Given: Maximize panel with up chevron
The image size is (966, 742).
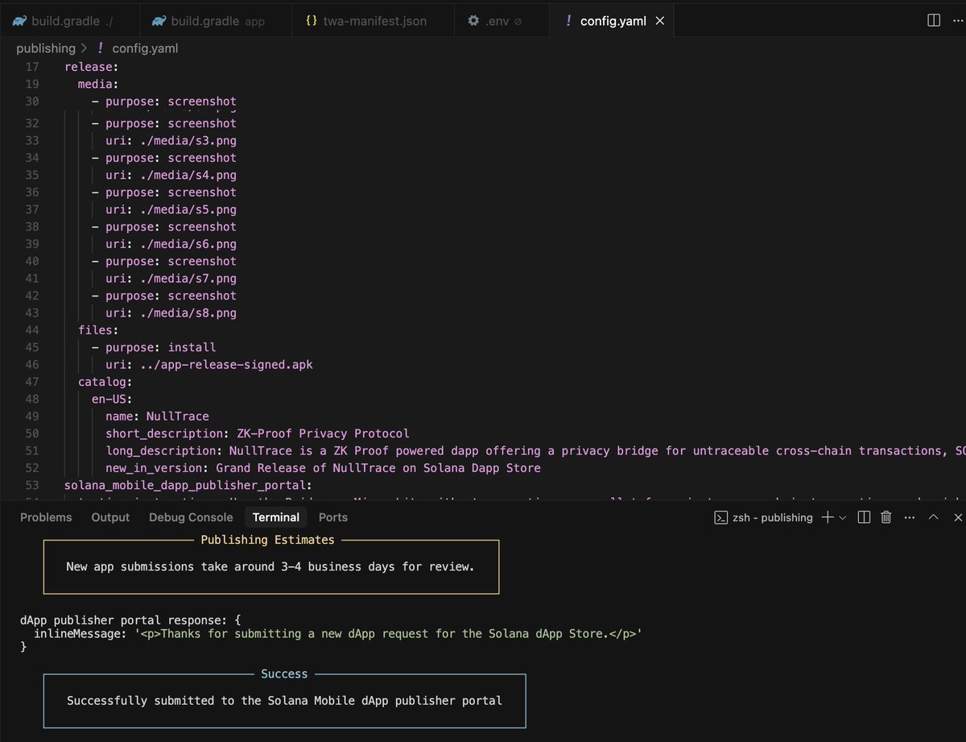Looking at the screenshot, I should pyautogui.click(x=934, y=517).
